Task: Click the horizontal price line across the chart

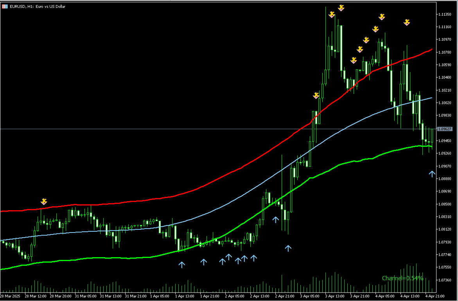Action: pos(156,129)
